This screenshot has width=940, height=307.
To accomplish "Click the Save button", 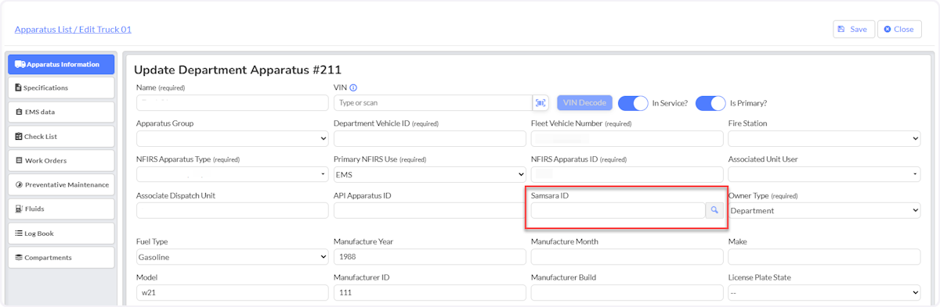I will tap(853, 29).
